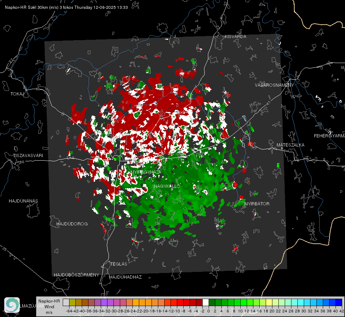This screenshot has width=345, height=317.
Task: Click the swirl weather logo icon
Action: (x=12, y=305)
